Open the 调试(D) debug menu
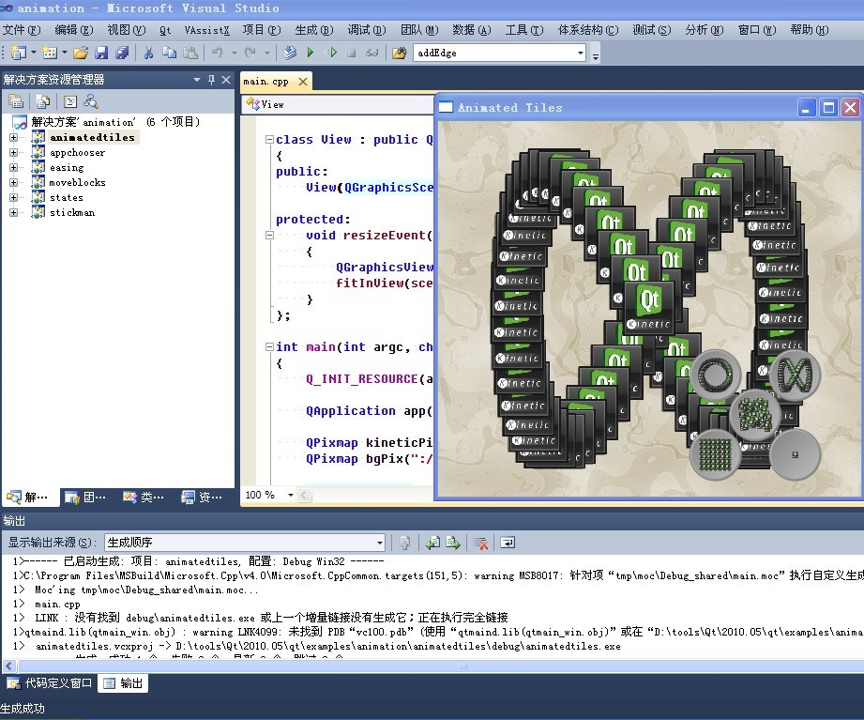The height and width of the screenshot is (720, 864). [x=367, y=30]
